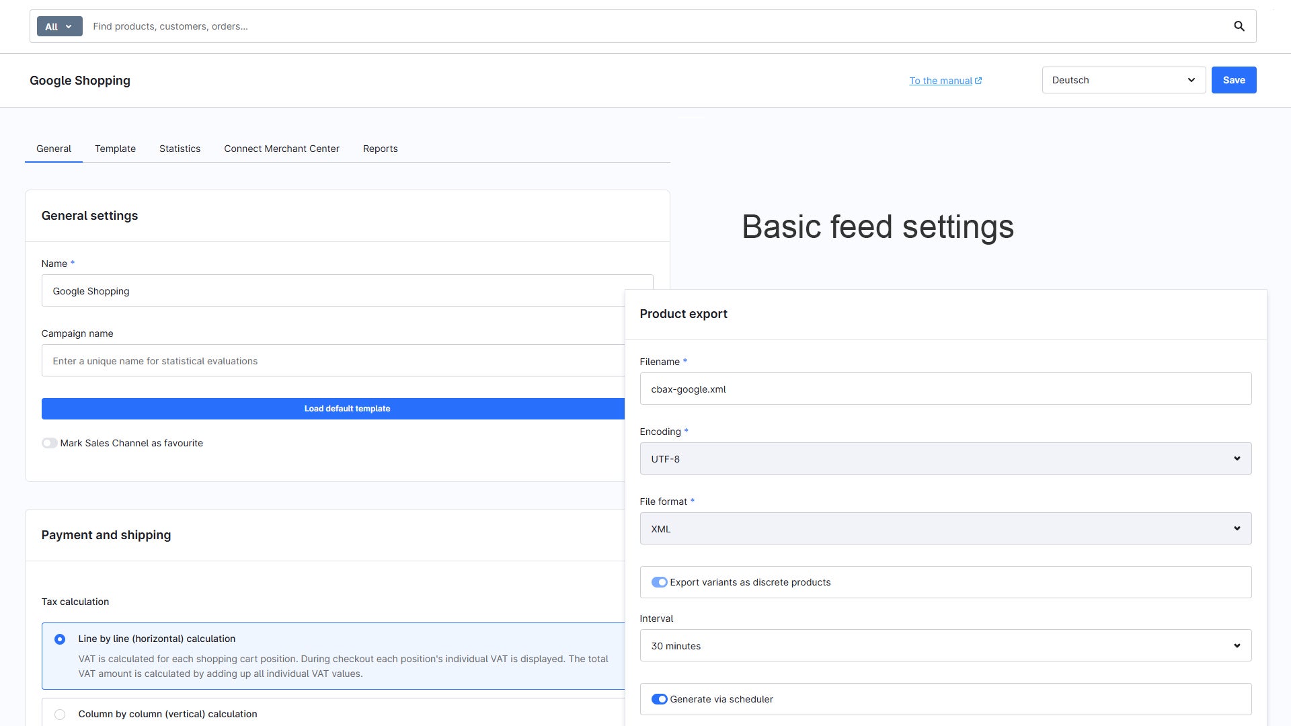Click Load default template button

(334, 409)
